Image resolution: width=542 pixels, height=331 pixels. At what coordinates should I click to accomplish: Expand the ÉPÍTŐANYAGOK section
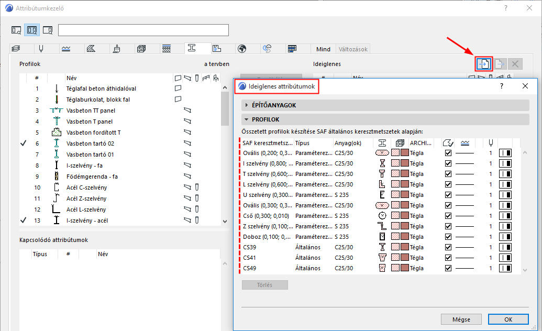[247, 105]
